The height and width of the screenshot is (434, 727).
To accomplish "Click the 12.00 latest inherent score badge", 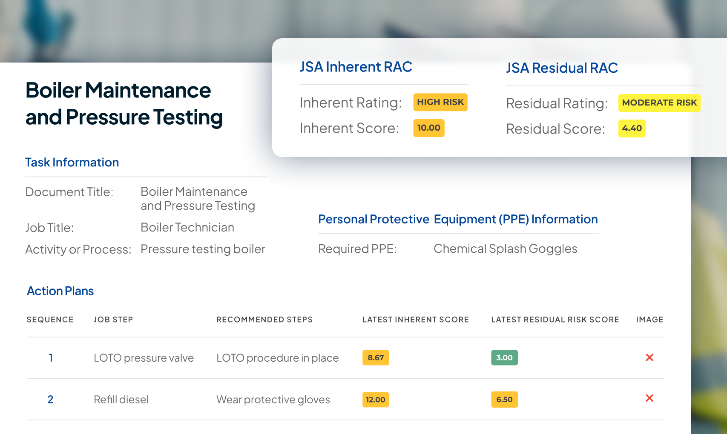I will [x=375, y=400].
